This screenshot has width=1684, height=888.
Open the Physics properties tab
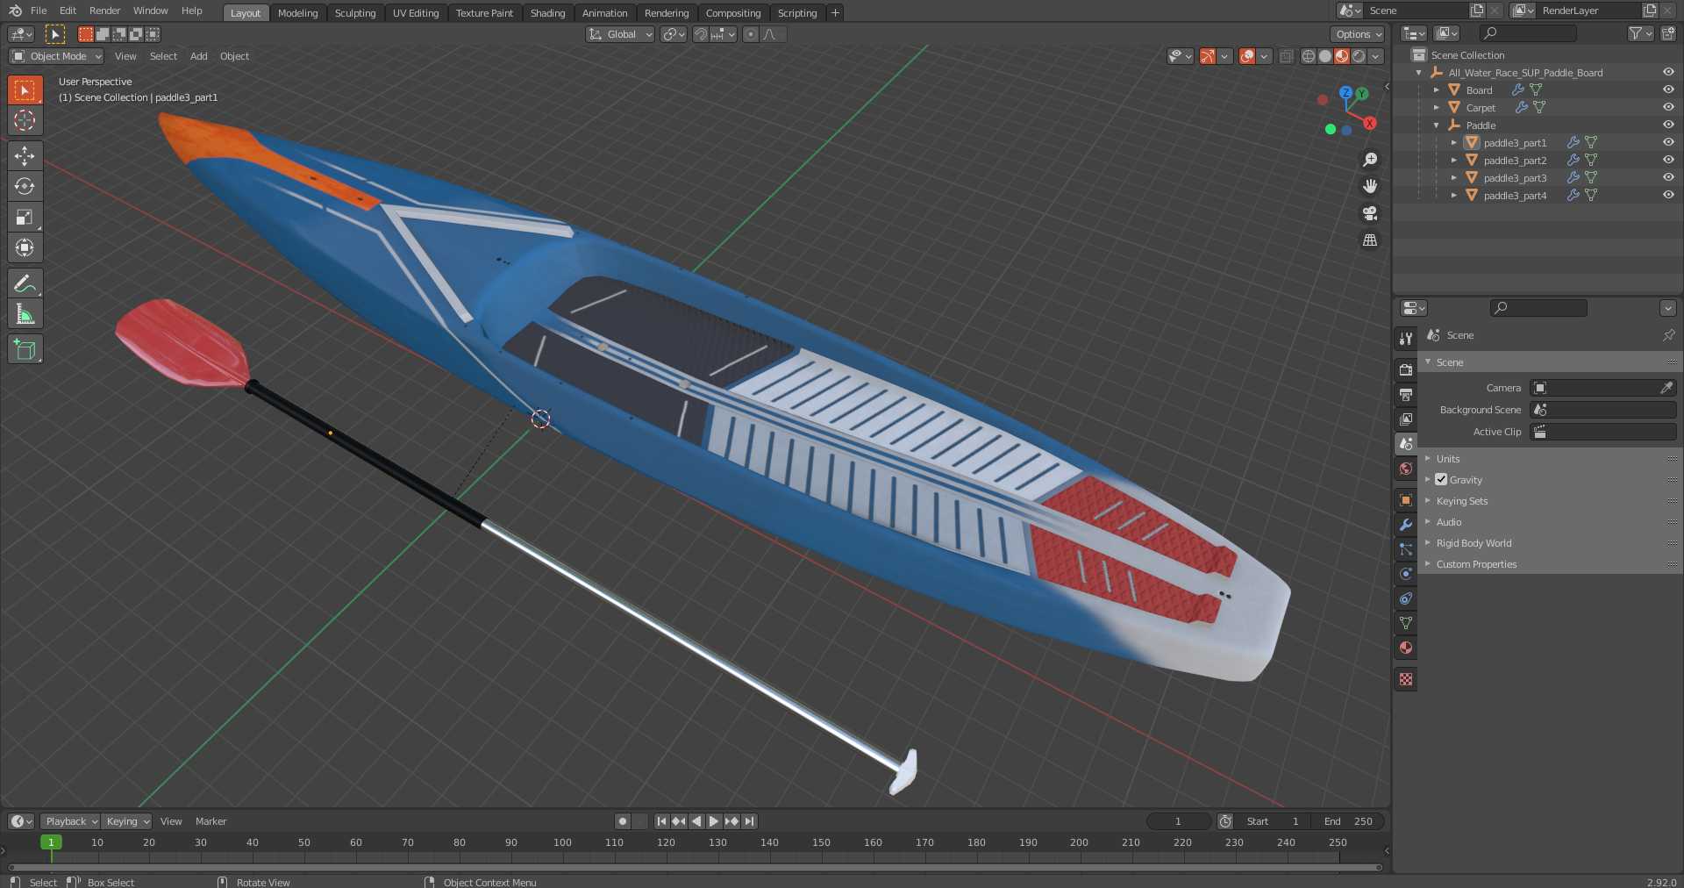pyautogui.click(x=1406, y=573)
